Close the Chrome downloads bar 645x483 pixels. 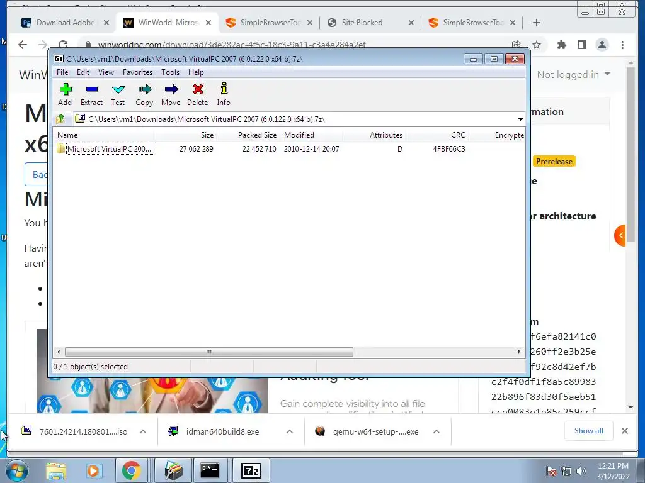(624, 431)
